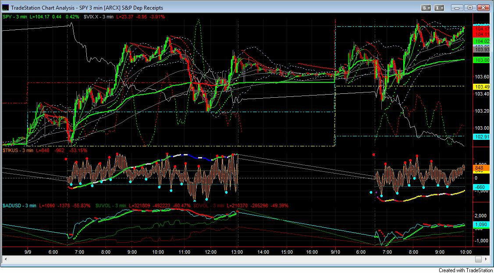Open the I interval-link dropdown in title bar
494x273 pixels.
440,7
